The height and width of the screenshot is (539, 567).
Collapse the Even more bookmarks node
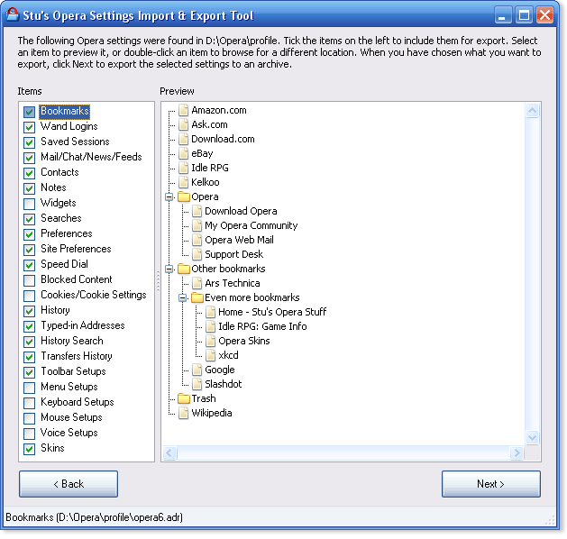click(x=183, y=297)
